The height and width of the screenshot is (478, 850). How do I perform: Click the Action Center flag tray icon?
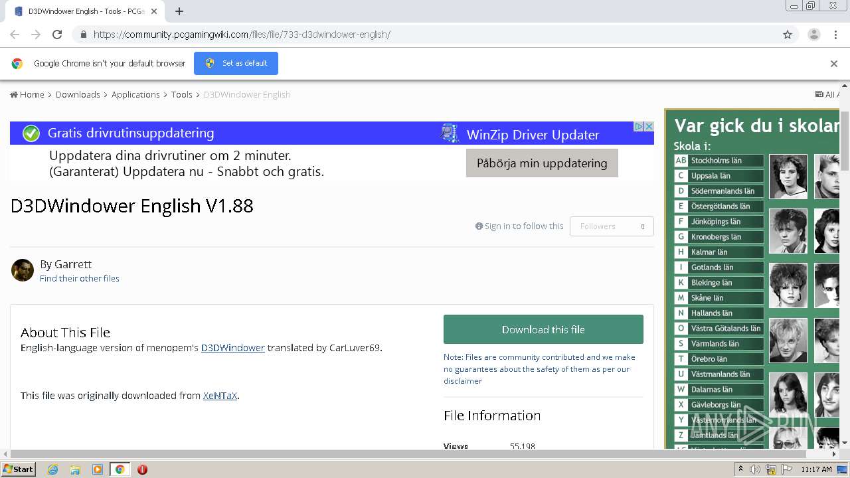pos(787,469)
